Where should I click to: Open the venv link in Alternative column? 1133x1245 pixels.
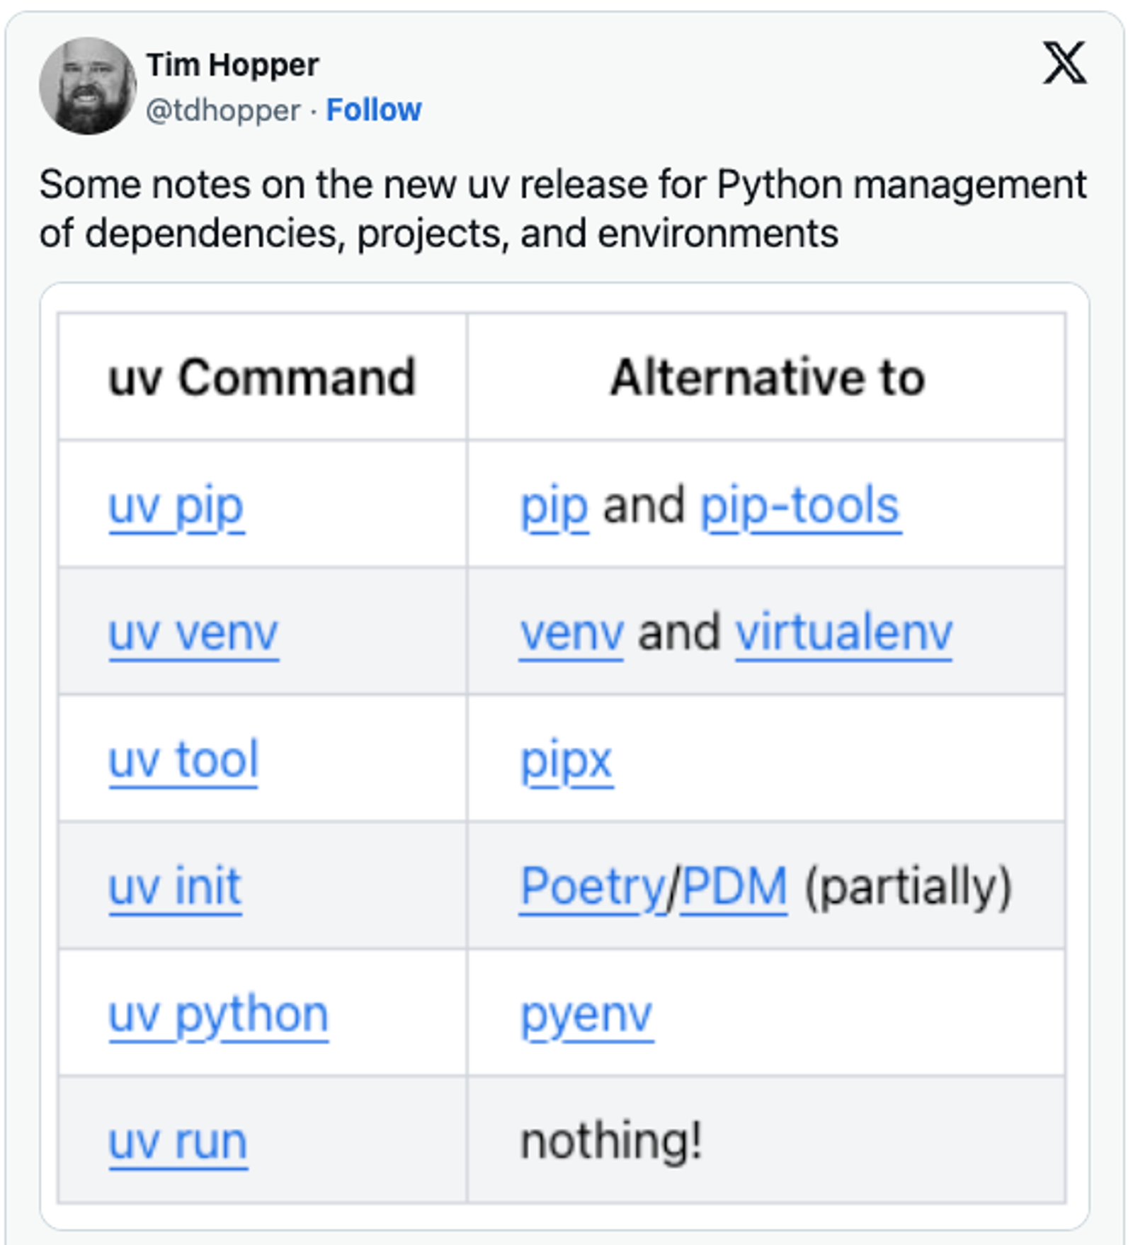pyautogui.click(x=572, y=633)
